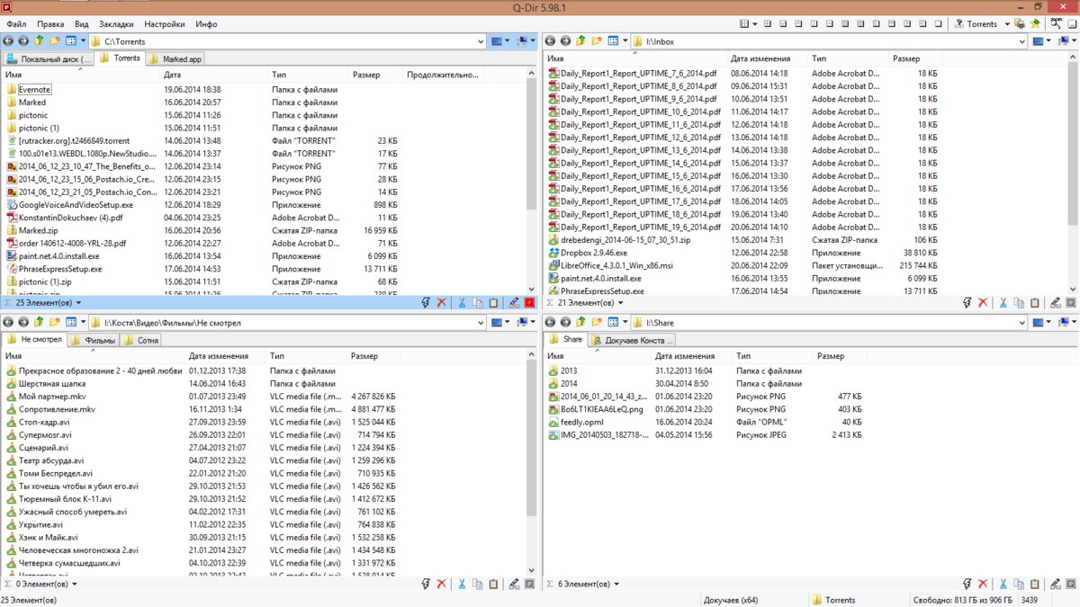Open the Закладки menu
Viewport: 1080px width, 607px height.
coord(116,23)
